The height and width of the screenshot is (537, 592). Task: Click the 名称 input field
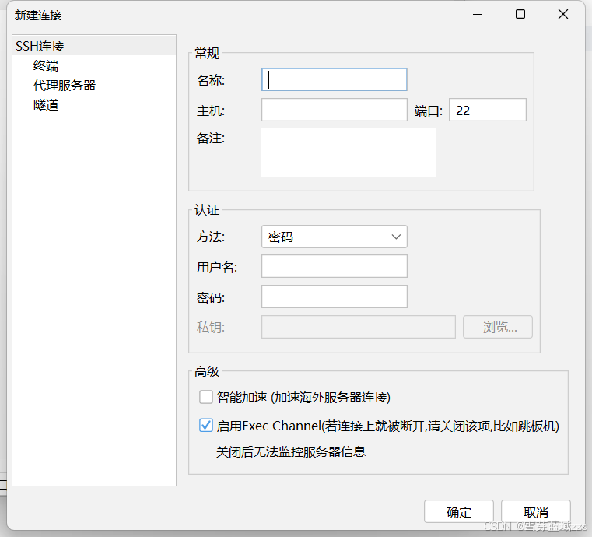click(x=335, y=79)
